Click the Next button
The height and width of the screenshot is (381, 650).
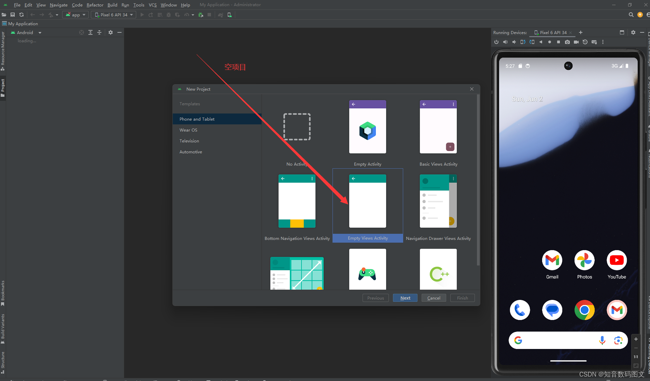tap(405, 298)
